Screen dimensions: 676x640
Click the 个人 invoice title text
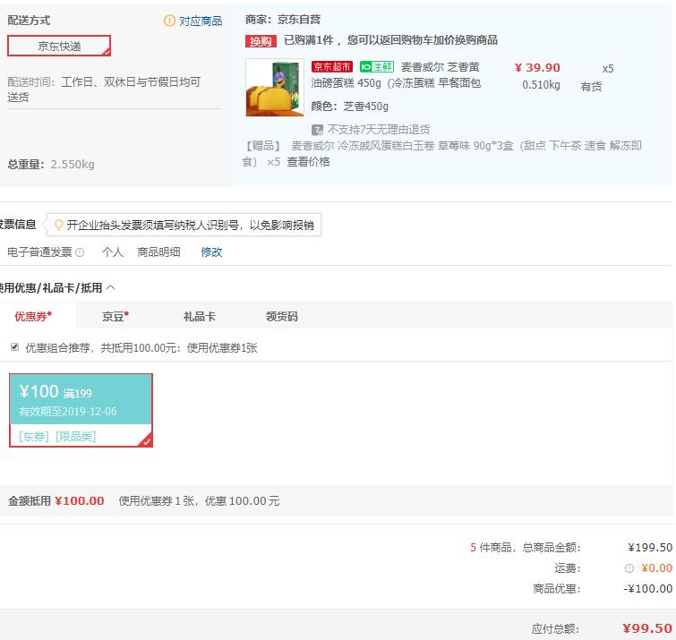coord(113,252)
